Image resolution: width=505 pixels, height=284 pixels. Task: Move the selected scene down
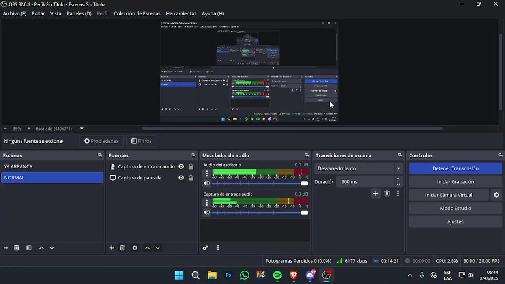pyautogui.click(x=52, y=248)
